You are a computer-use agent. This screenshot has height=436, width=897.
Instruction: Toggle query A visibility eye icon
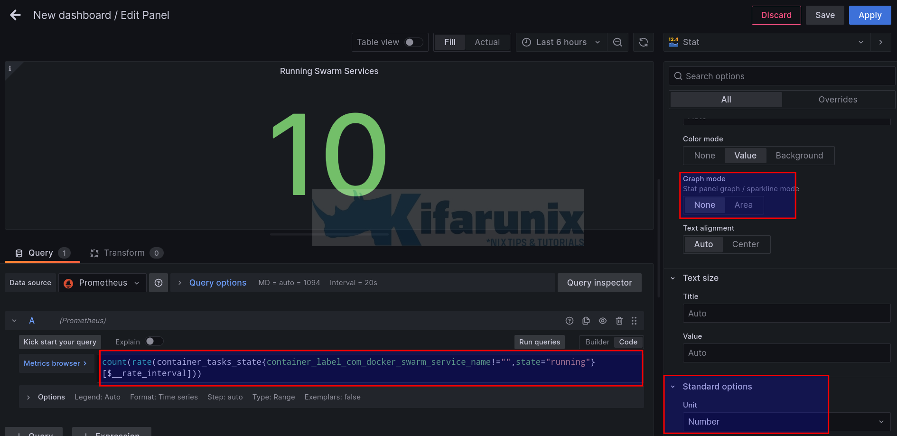click(x=603, y=321)
